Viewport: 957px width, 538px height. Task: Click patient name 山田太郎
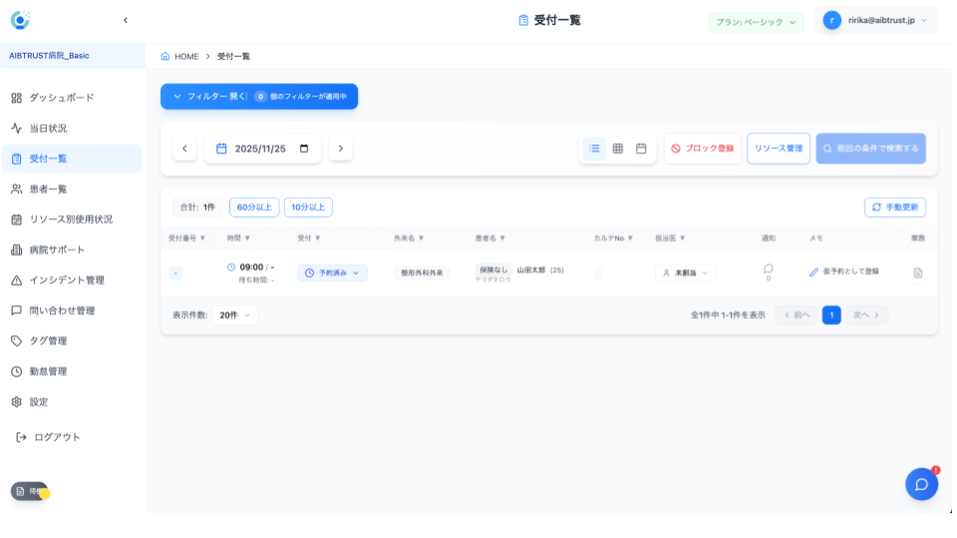531,270
